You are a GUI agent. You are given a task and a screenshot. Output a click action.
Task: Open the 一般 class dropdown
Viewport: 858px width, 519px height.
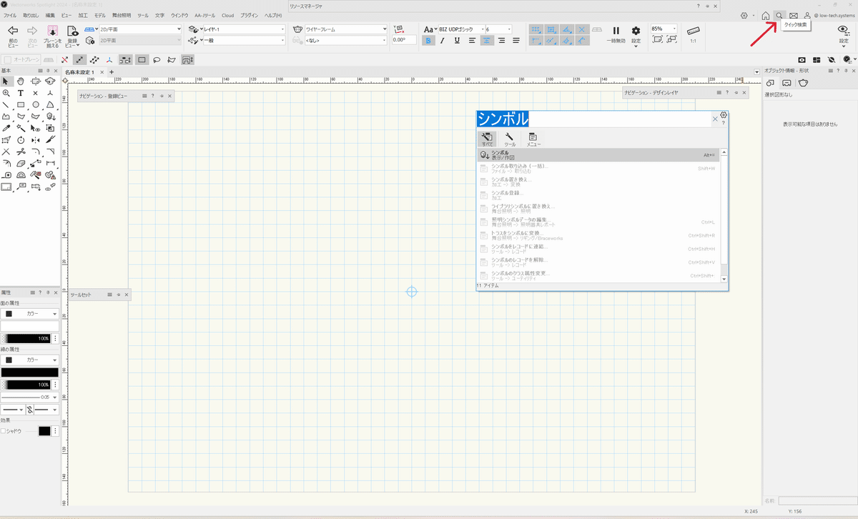245,41
